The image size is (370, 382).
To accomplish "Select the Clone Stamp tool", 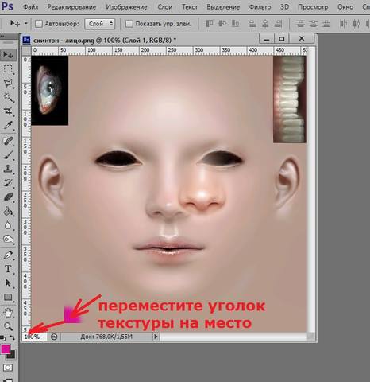I will pyautogui.click(x=8, y=169).
